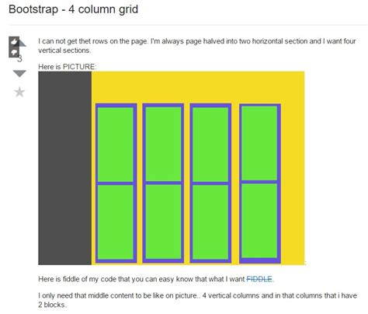Select the bottom green block of second column
The width and height of the screenshot is (368, 314).
(163, 222)
